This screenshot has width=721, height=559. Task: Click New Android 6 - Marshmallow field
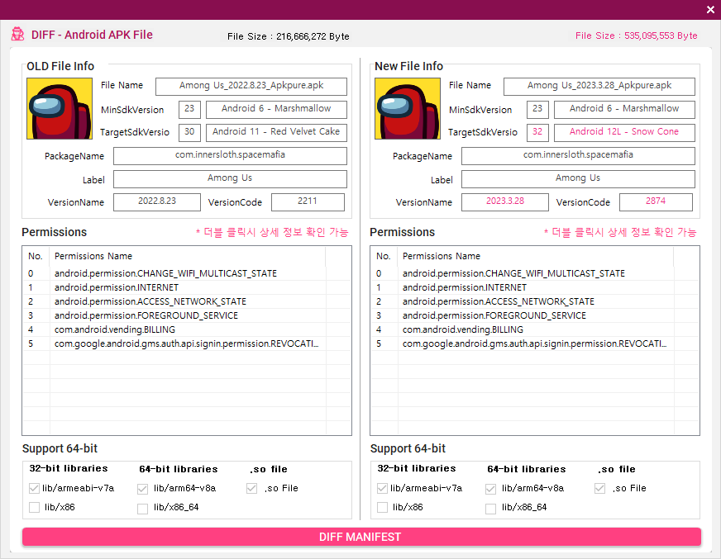pos(624,109)
